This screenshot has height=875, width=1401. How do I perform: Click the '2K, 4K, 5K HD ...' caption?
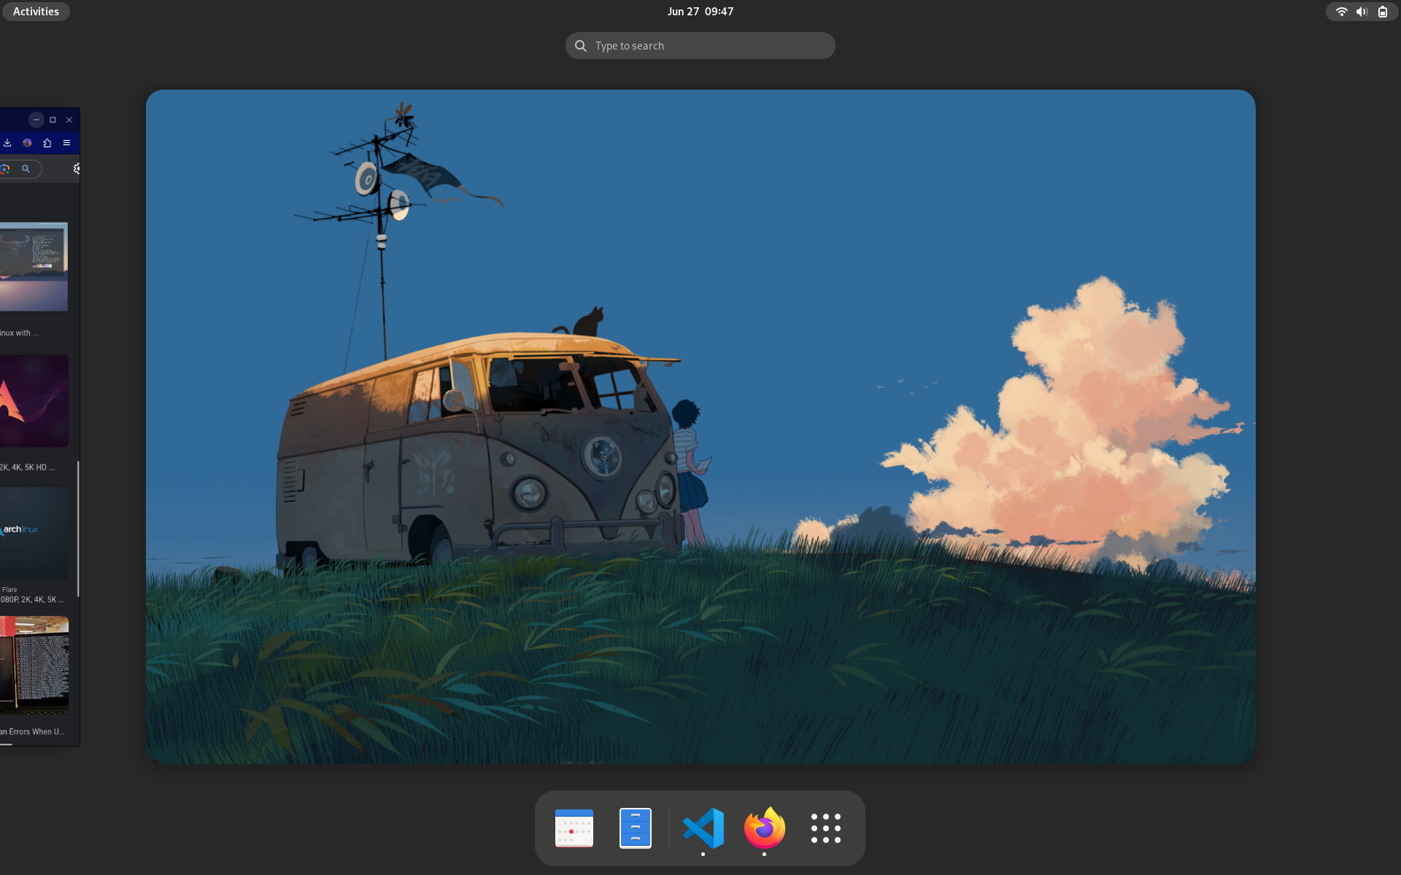(x=28, y=467)
